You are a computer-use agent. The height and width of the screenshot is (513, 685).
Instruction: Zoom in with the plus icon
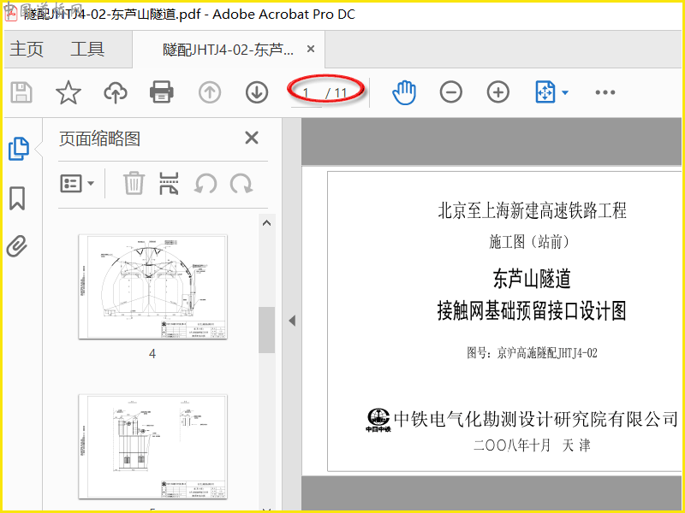498,92
